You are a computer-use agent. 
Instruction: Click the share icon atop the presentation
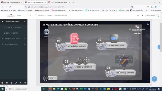(148, 24)
